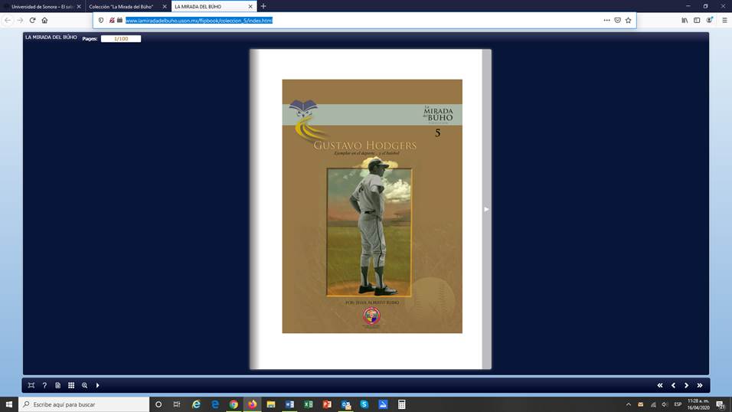Open Excel from taskbar

(308, 404)
